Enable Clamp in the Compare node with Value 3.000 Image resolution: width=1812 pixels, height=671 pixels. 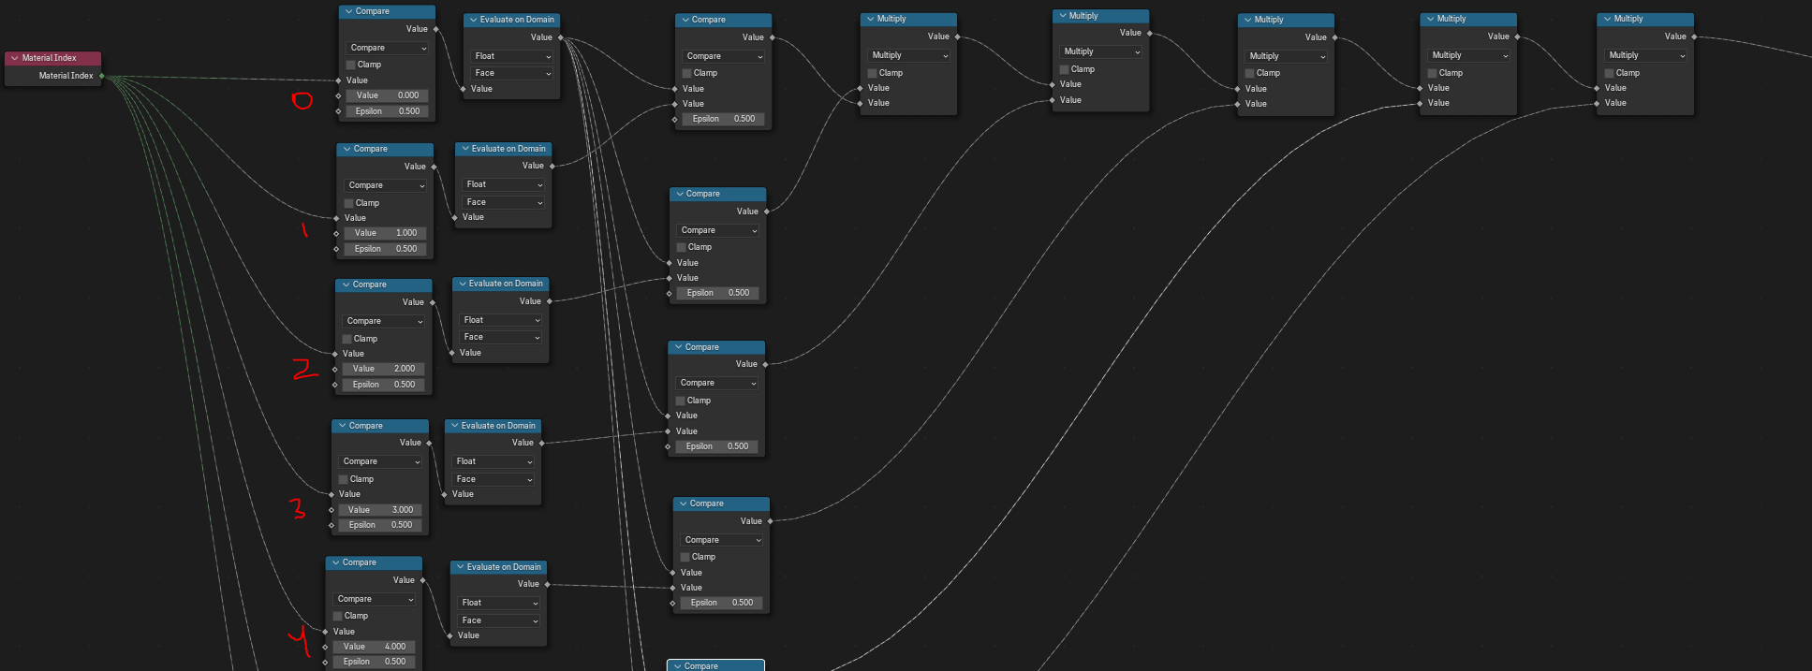344,479
